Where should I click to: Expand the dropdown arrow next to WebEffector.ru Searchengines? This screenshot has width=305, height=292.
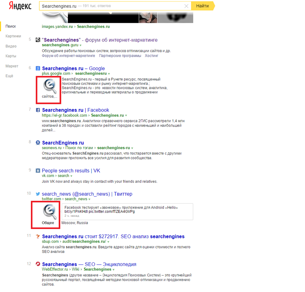(114, 269)
